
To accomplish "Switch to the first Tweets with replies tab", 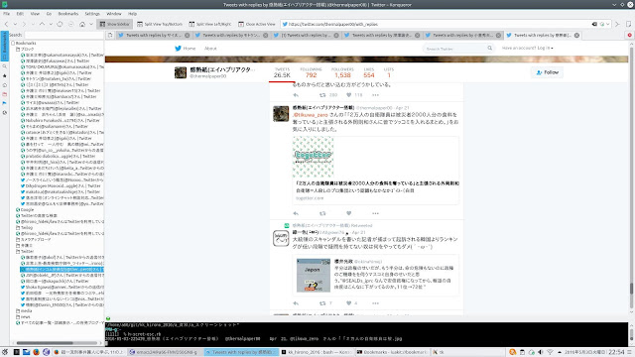I will point(154,36).
